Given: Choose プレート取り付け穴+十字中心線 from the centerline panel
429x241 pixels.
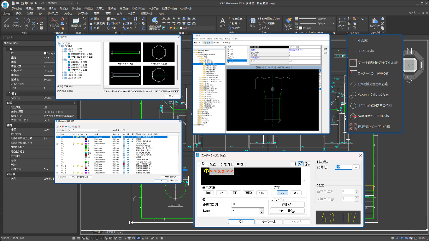Looking at the screenshot, I should click(375, 62).
